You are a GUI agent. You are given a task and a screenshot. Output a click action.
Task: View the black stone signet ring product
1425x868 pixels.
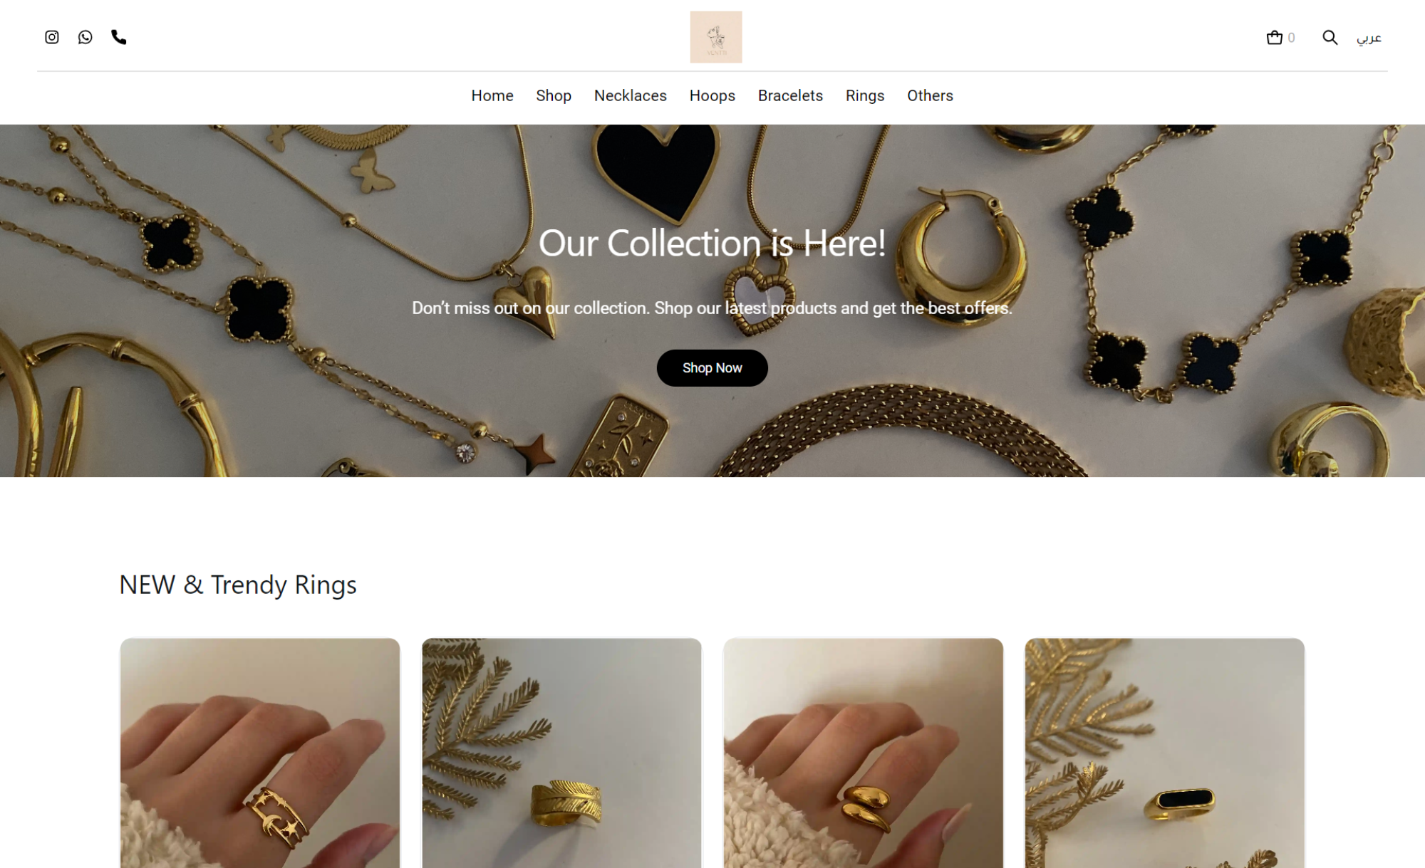(1164, 753)
